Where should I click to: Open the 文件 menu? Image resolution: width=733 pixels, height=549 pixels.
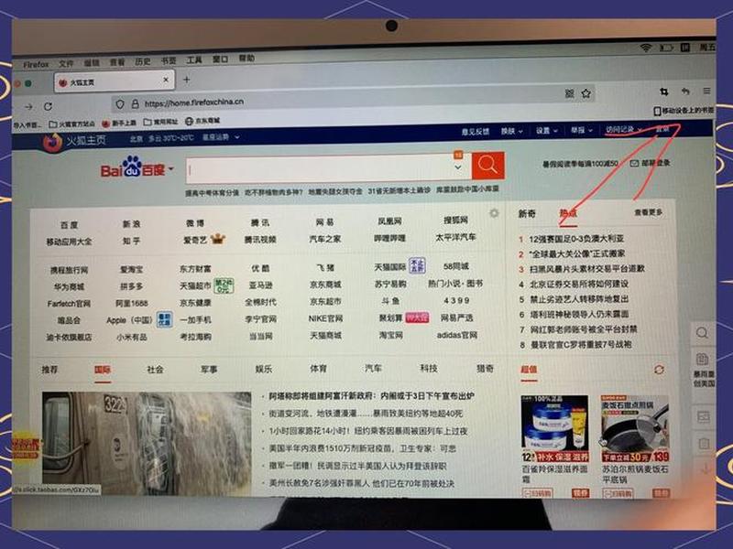coord(66,63)
